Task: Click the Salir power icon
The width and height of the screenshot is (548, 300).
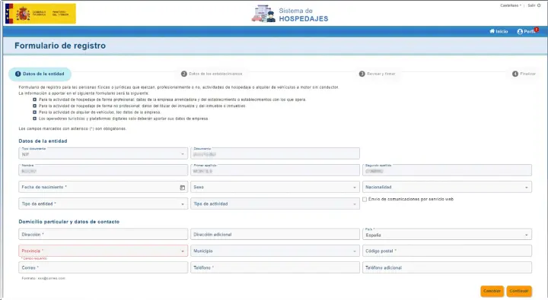Action: (539, 5)
